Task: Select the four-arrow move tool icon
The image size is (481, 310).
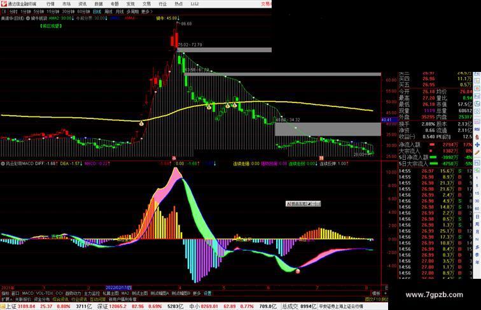Action: [x=477, y=144]
